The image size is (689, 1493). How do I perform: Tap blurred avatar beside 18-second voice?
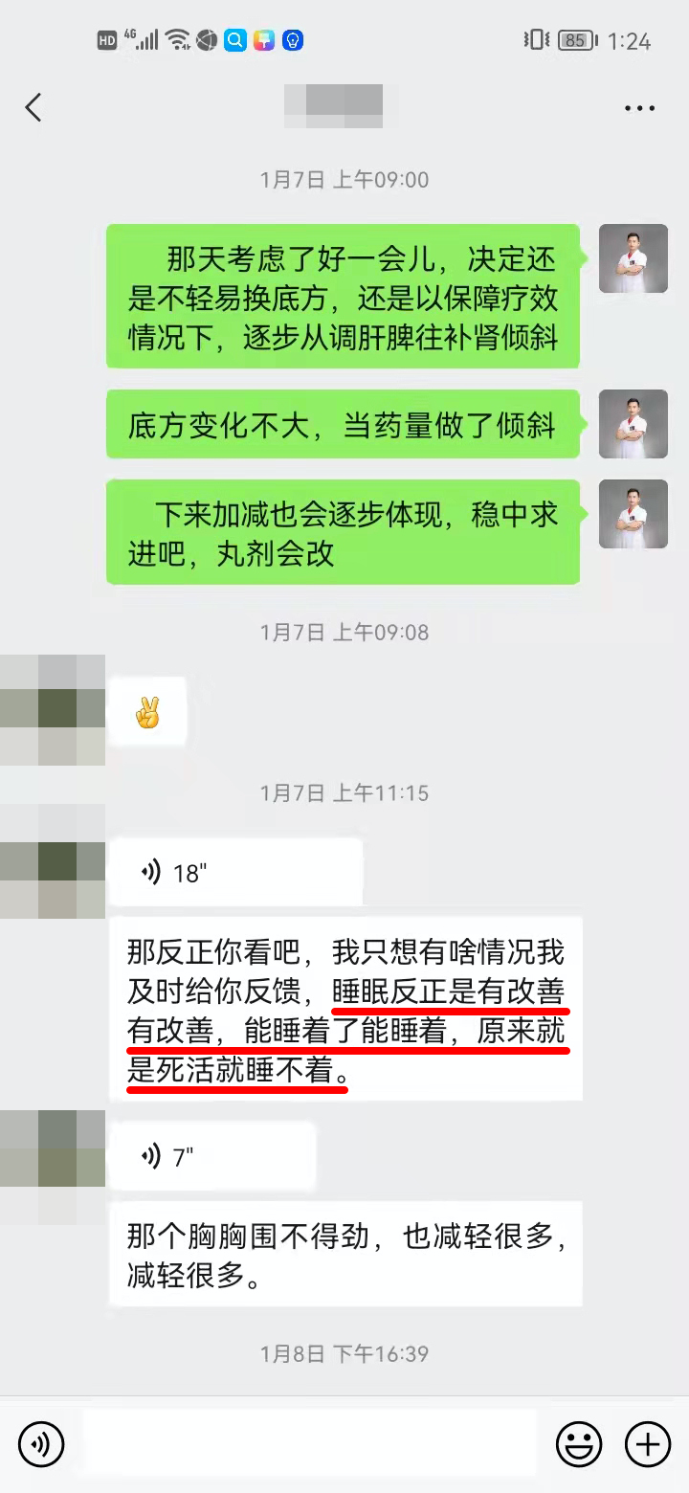53,861
